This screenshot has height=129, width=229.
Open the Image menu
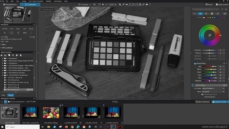point(24,1)
